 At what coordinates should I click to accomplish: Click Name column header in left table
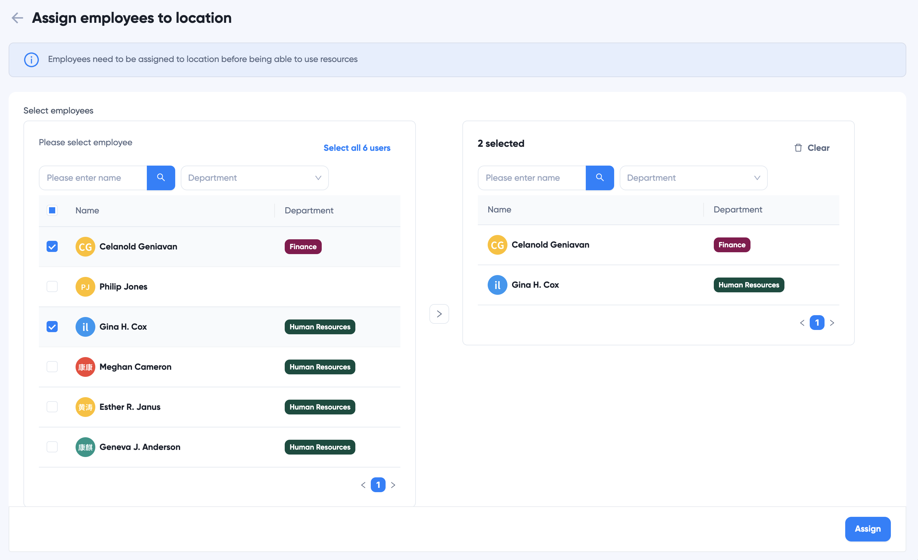(x=87, y=210)
